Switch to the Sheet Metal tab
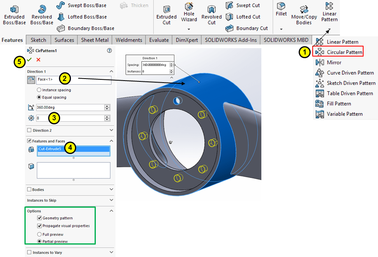Screen dimensions: 378x257 (95, 40)
